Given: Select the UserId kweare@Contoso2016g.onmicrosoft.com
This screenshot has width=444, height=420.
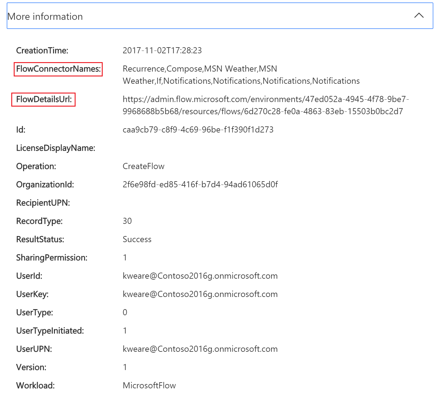Looking at the screenshot, I should (200, 276).
